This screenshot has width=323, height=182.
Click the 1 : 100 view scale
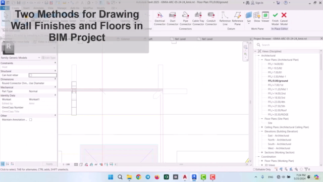click(66, 164)
